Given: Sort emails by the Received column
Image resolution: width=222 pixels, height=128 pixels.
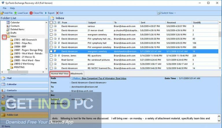Looking at the screenshot, I should tap(179, 22).
